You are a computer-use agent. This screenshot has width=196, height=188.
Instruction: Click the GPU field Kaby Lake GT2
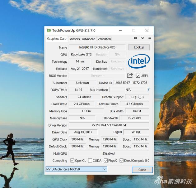tap(81, 55)
